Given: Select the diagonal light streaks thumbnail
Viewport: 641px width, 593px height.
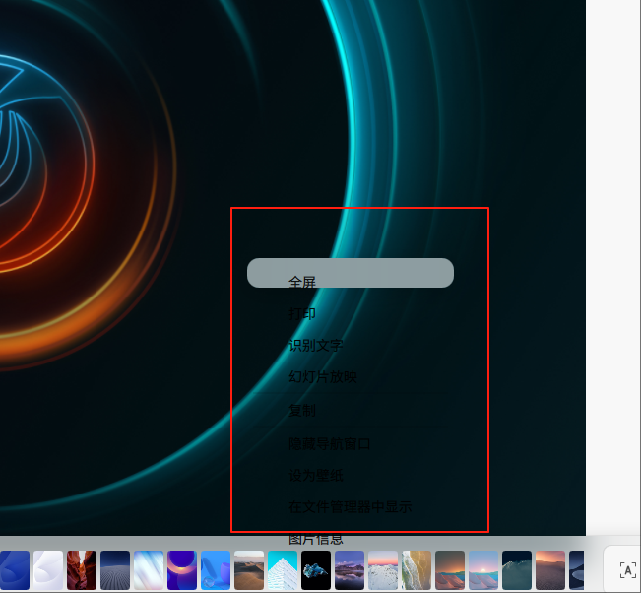Looking at the screenshot, I should coord(149,570).
